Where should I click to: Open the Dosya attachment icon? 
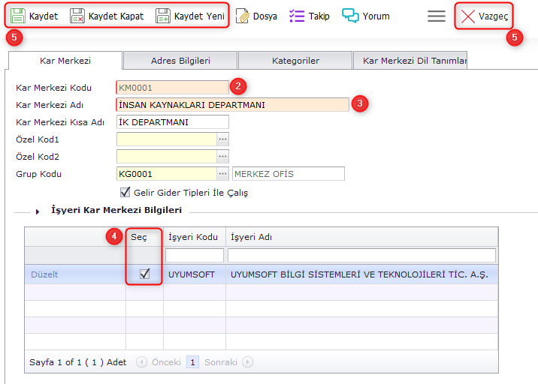[x=242, y=16]
